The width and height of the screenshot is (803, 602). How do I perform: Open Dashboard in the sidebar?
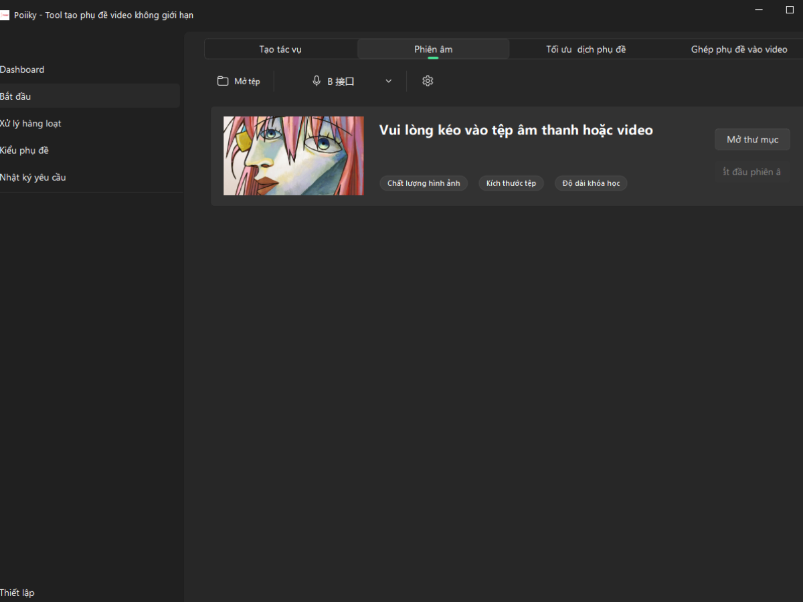click(x=23, y=70)
